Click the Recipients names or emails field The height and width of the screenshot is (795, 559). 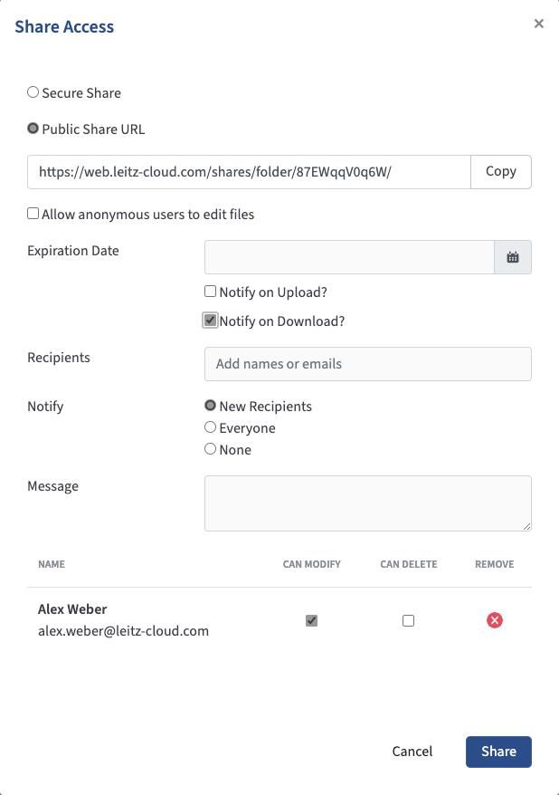(367, 364)
